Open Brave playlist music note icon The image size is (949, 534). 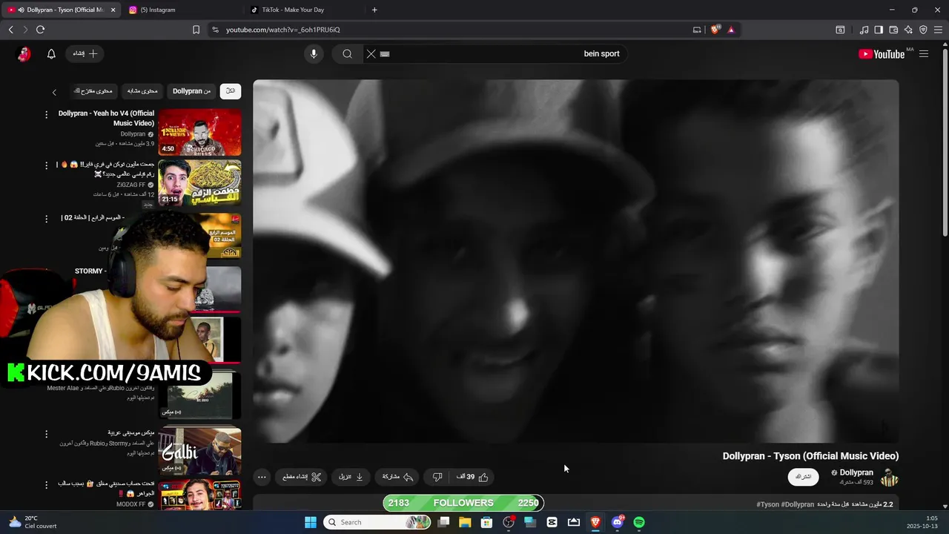[x=864, y=30]
